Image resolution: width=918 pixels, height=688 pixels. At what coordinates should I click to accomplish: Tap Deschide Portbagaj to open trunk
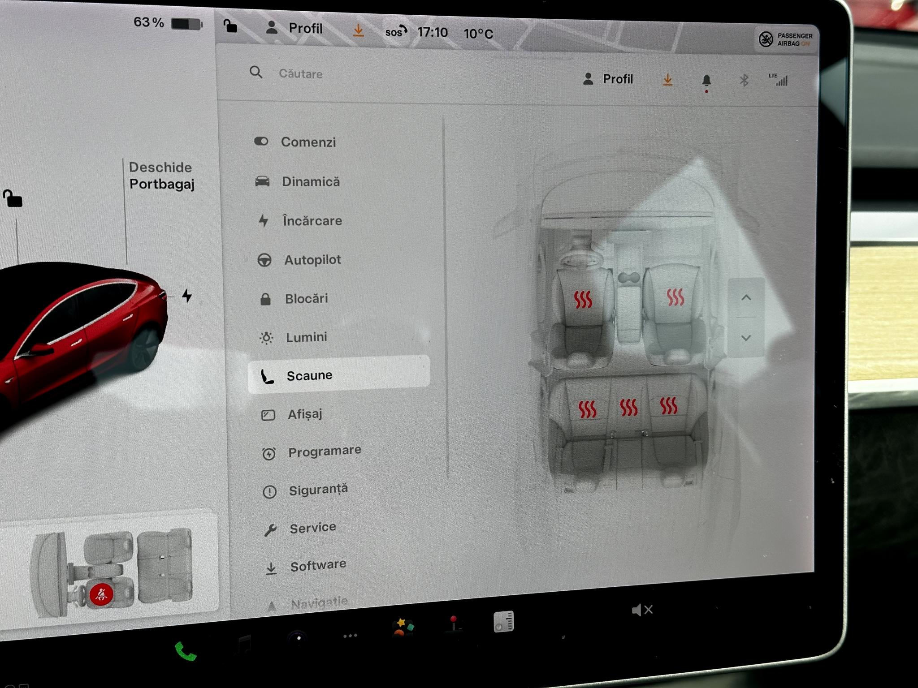point(161,176)
